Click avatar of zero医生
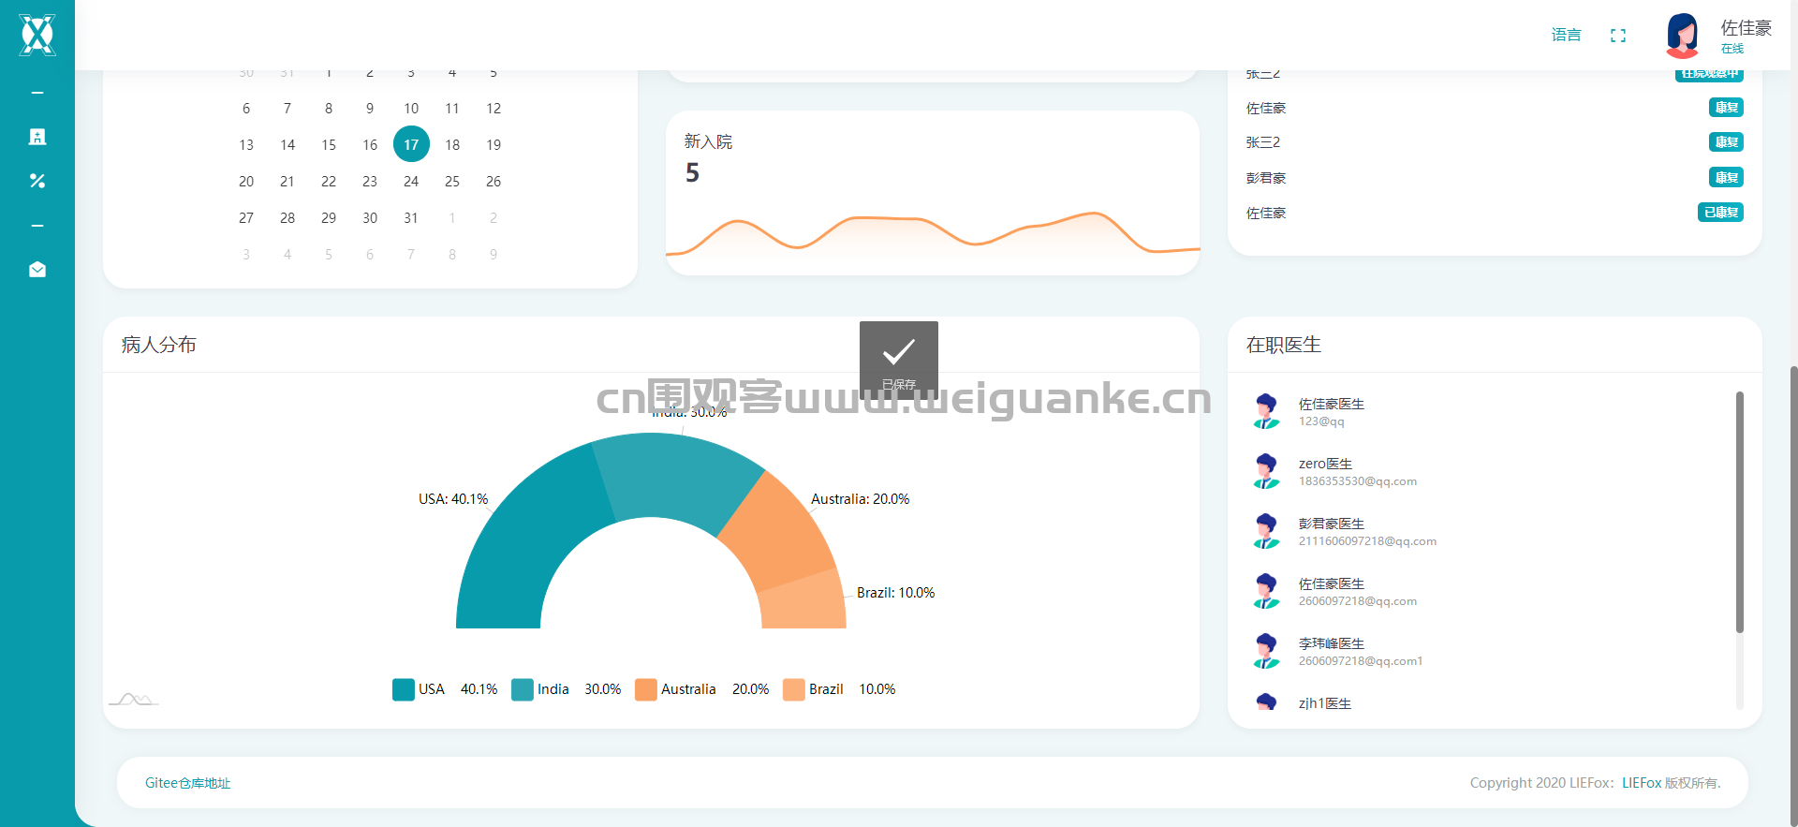Screen dimensions: 1798x827 tap(1266, 471)
